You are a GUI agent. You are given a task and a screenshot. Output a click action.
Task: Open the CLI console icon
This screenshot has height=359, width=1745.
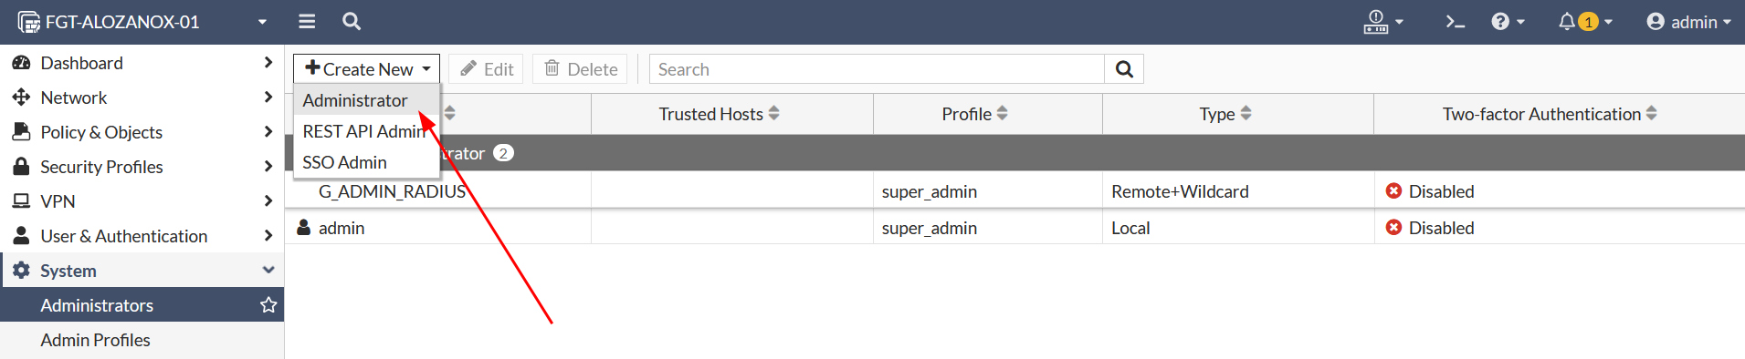[x=1456, y=21]
